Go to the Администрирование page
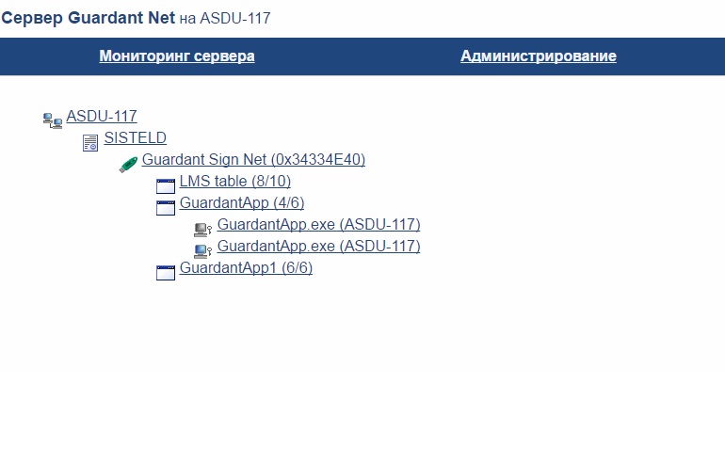Image resolution: width=725 pixels, height=464 pixels. 539,56
